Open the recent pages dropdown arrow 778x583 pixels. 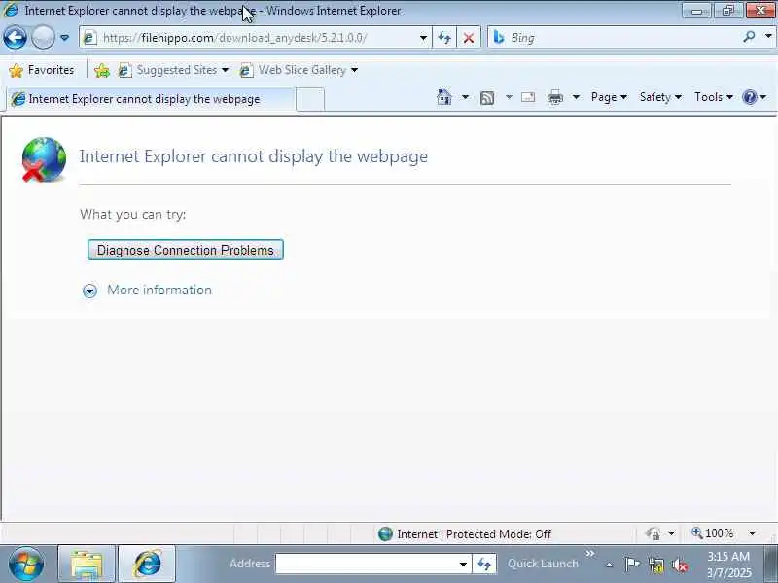[x=64, y=37]
